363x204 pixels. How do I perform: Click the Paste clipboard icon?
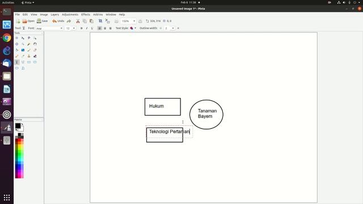(x=91, y=21)
